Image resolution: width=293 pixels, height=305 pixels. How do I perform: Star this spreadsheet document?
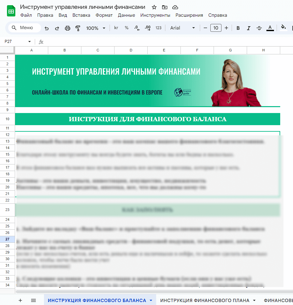pos(154,7)
